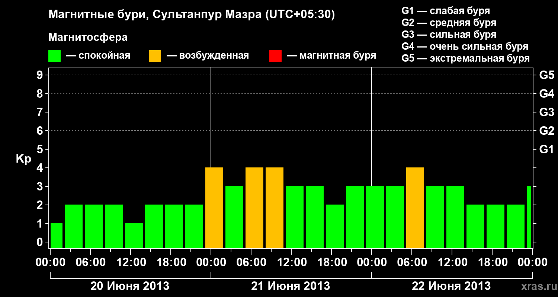Click the «06:00» time label under 22 June
The width and height of the screenshot is (558, 297).
click(x=412, y=262)
